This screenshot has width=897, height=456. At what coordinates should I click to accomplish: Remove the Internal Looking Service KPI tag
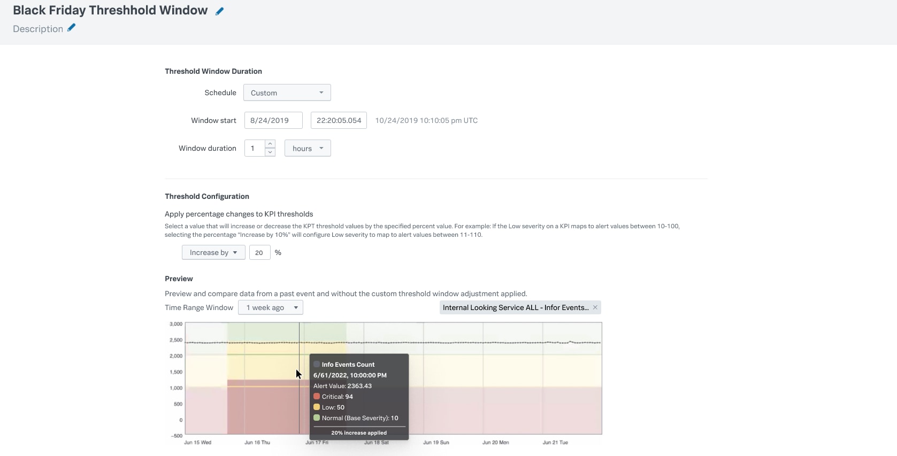pos(595,307)
